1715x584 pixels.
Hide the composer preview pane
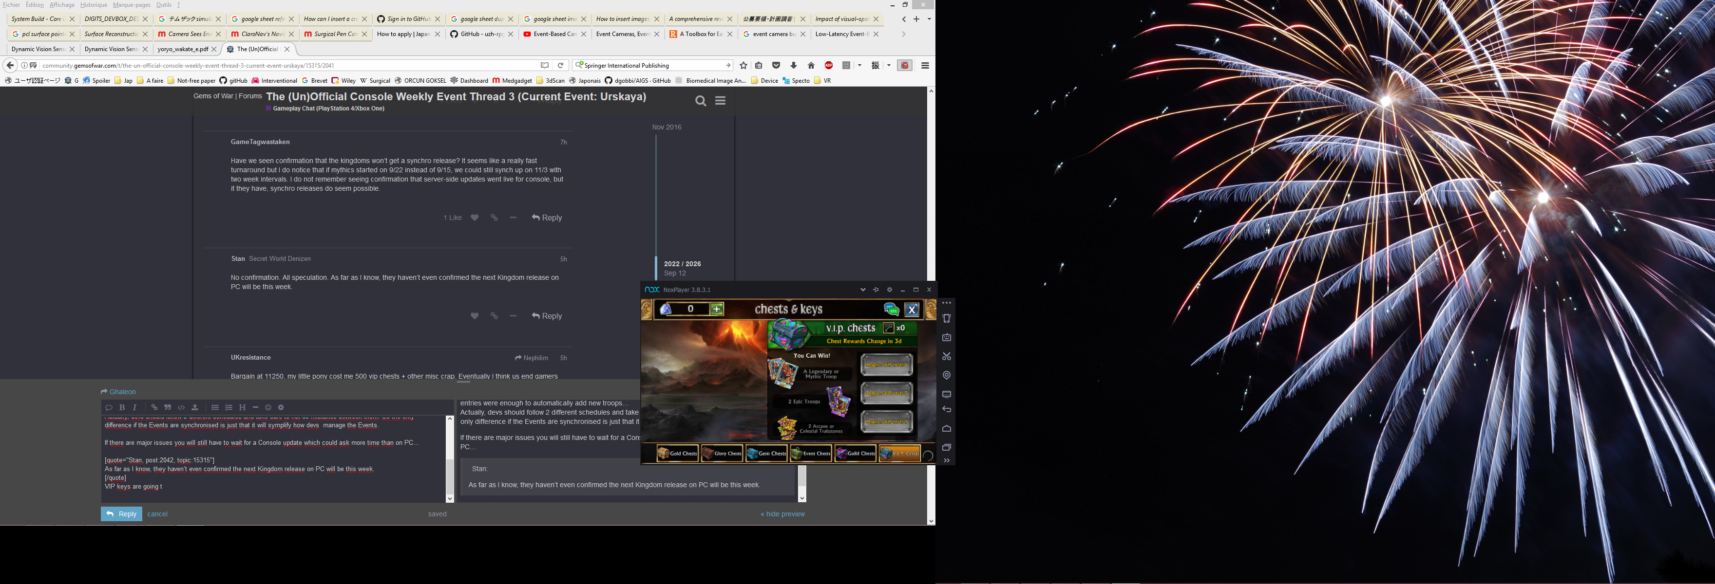(782, 513)
